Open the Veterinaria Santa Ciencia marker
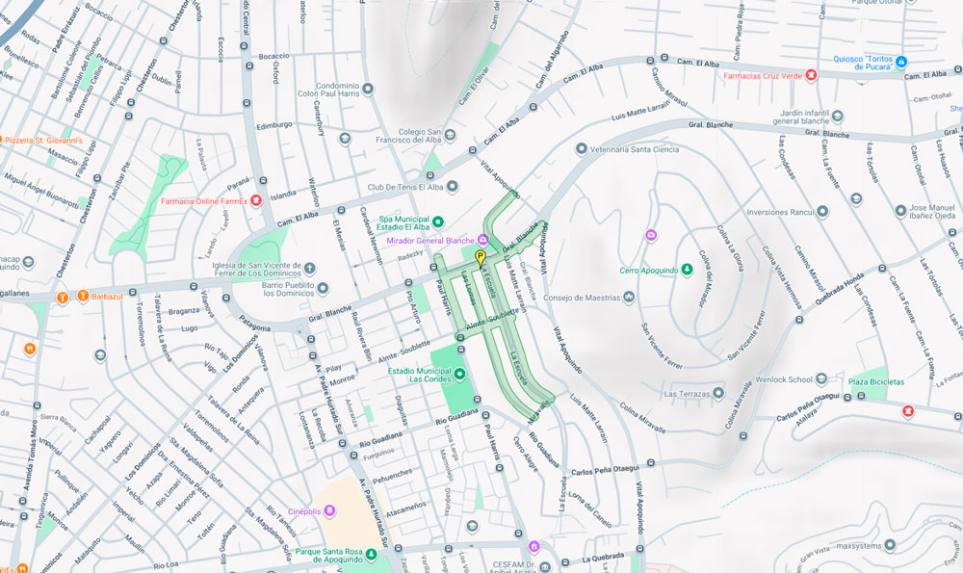The width and height of the screenshot is (963, 573). pos(581,149)
